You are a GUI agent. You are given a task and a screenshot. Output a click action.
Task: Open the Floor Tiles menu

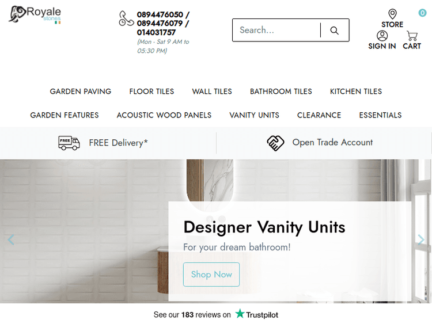151,92
